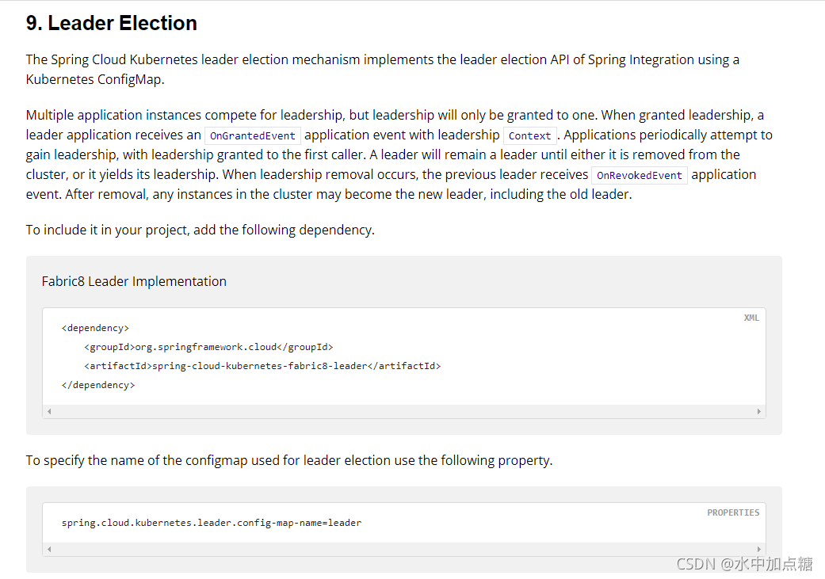
Task: Click the 'To include it in your project' paragraph
Action: tap(200, 230)
